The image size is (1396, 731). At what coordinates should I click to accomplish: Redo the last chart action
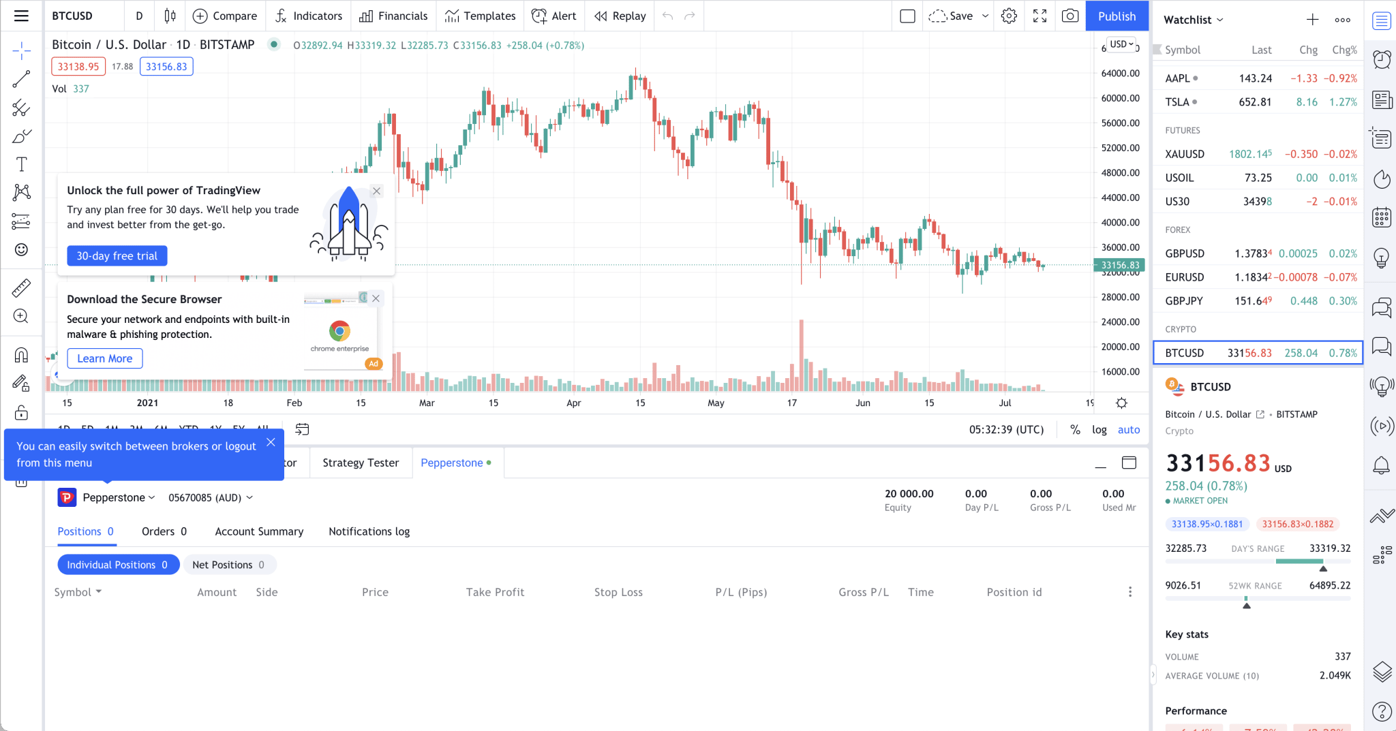(x=690, y=16)
